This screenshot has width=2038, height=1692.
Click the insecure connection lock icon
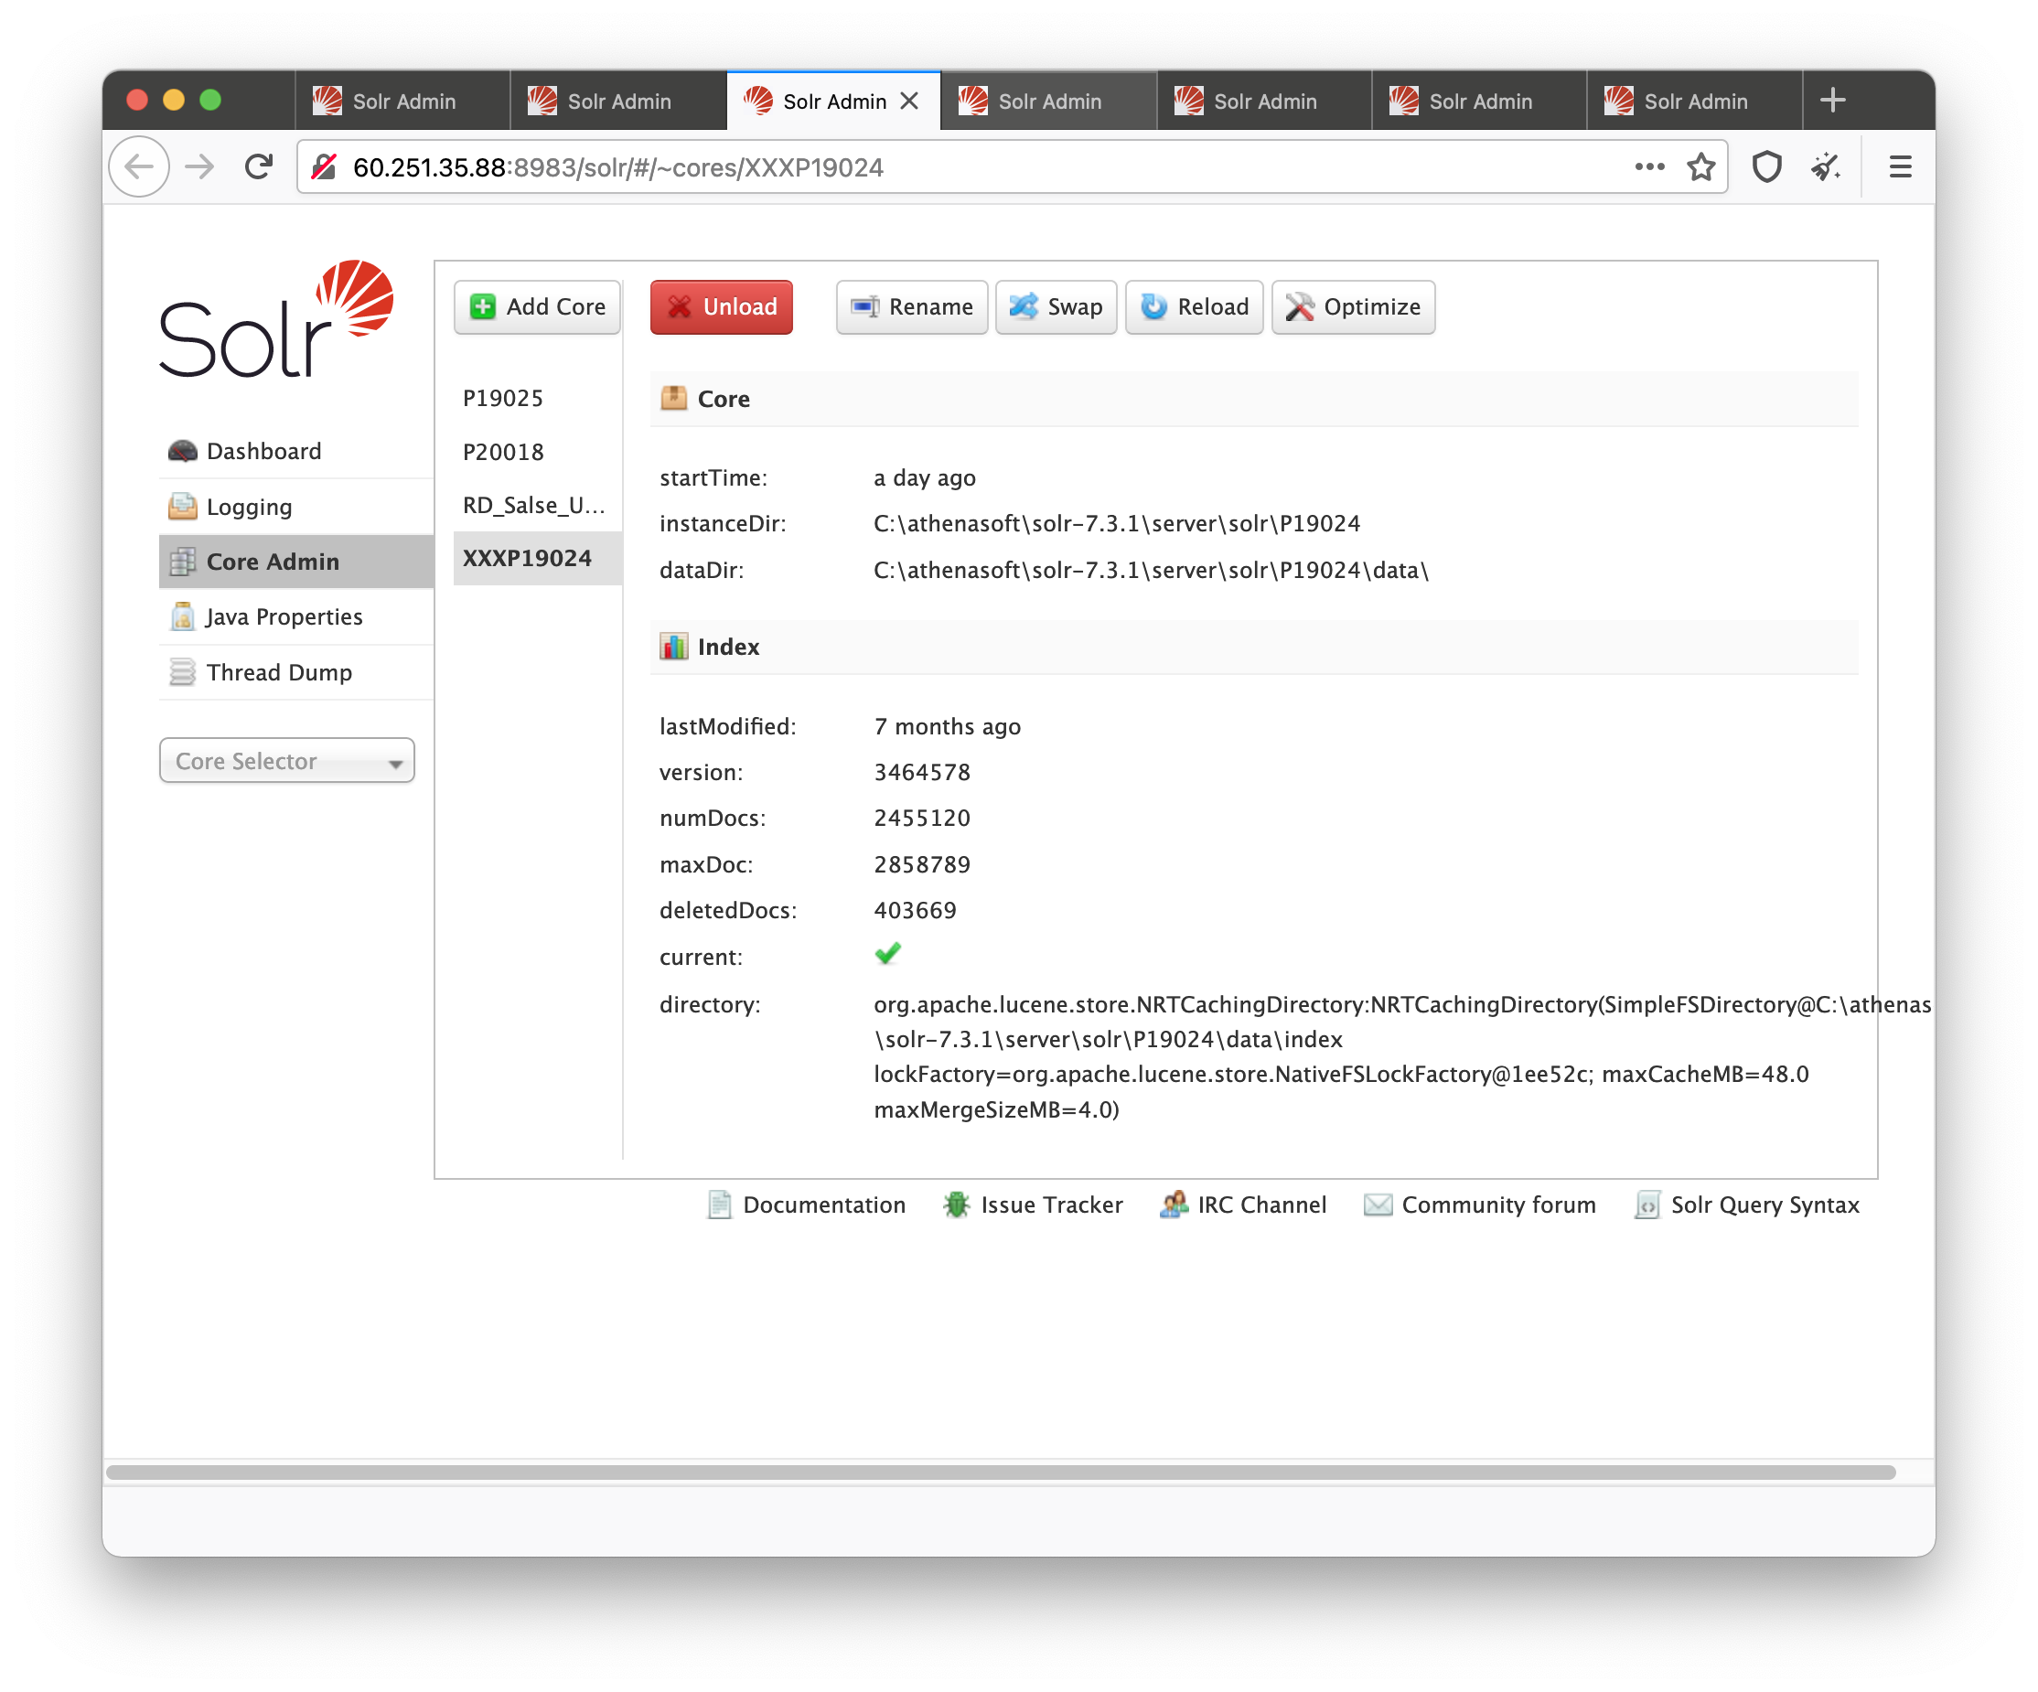click(x=324, y=166)
